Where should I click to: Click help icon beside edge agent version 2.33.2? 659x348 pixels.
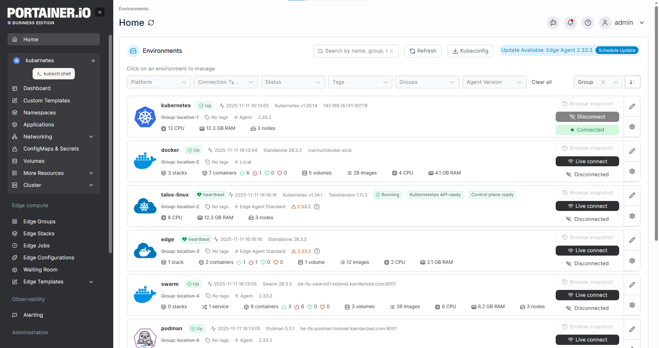click(317, 251)
